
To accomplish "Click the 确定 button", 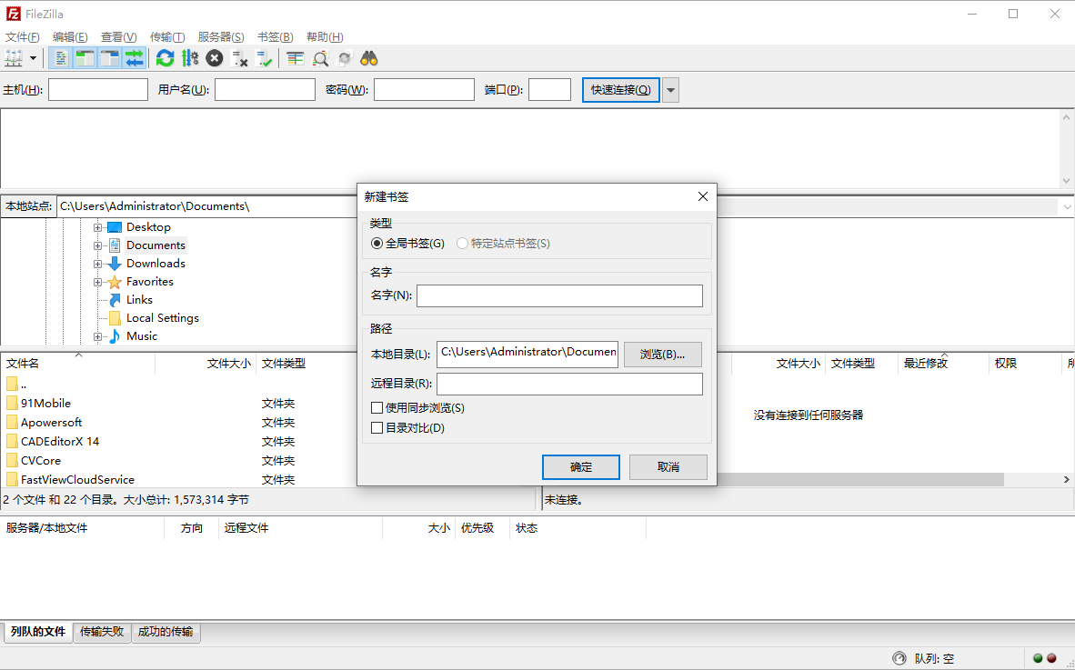I will pos(580,466).
